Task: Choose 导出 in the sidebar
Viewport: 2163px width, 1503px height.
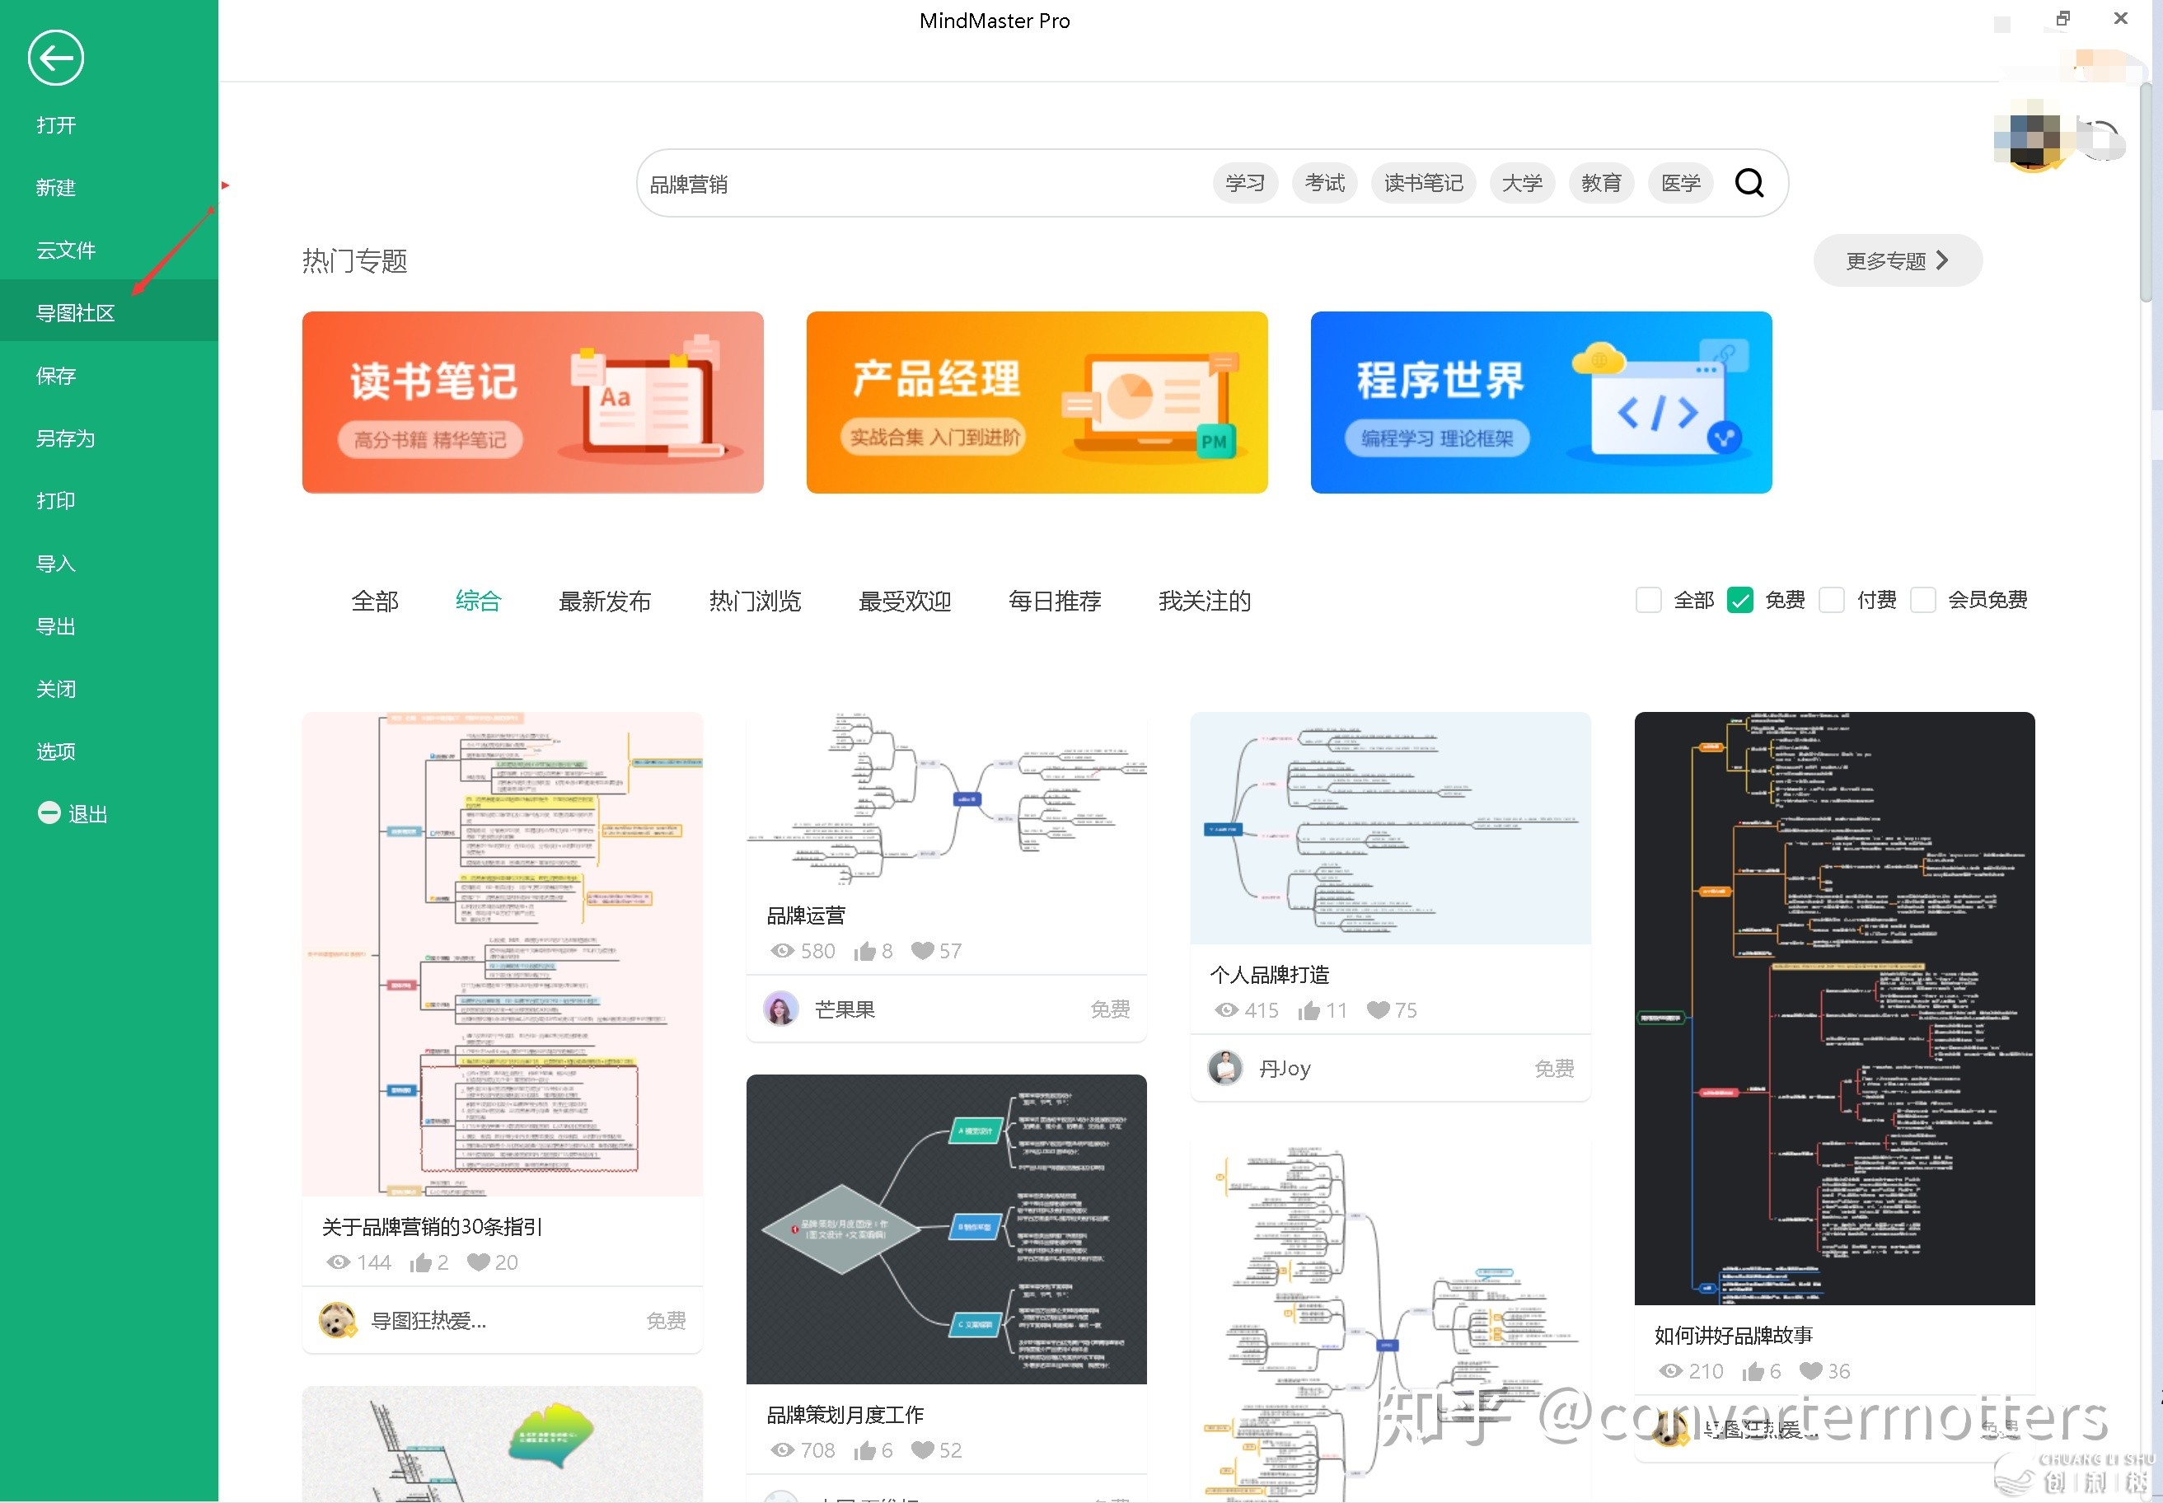Action: click(110, 626)
